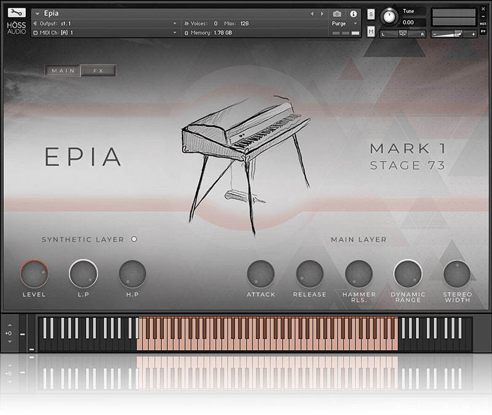
Task: Solo the instrument with S button
Action: (x=371, y=14)
